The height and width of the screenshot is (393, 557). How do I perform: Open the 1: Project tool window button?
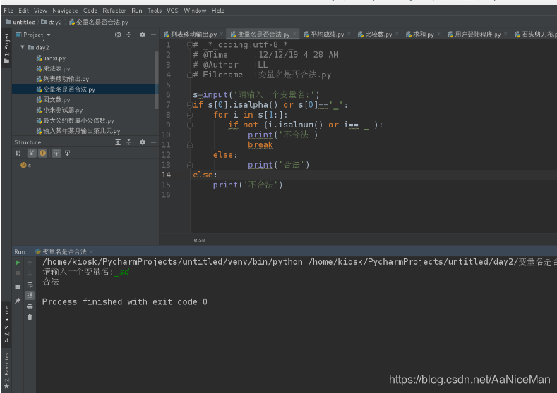point(6,48)
